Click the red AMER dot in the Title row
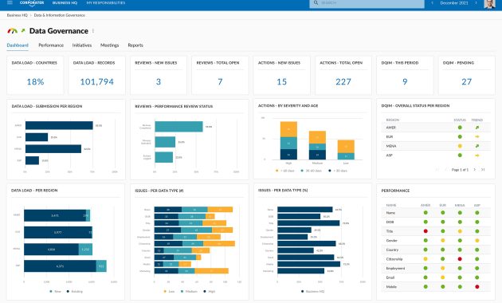This screenshot has height=303, width=502. pyautogui.click(x=426, y=231)
